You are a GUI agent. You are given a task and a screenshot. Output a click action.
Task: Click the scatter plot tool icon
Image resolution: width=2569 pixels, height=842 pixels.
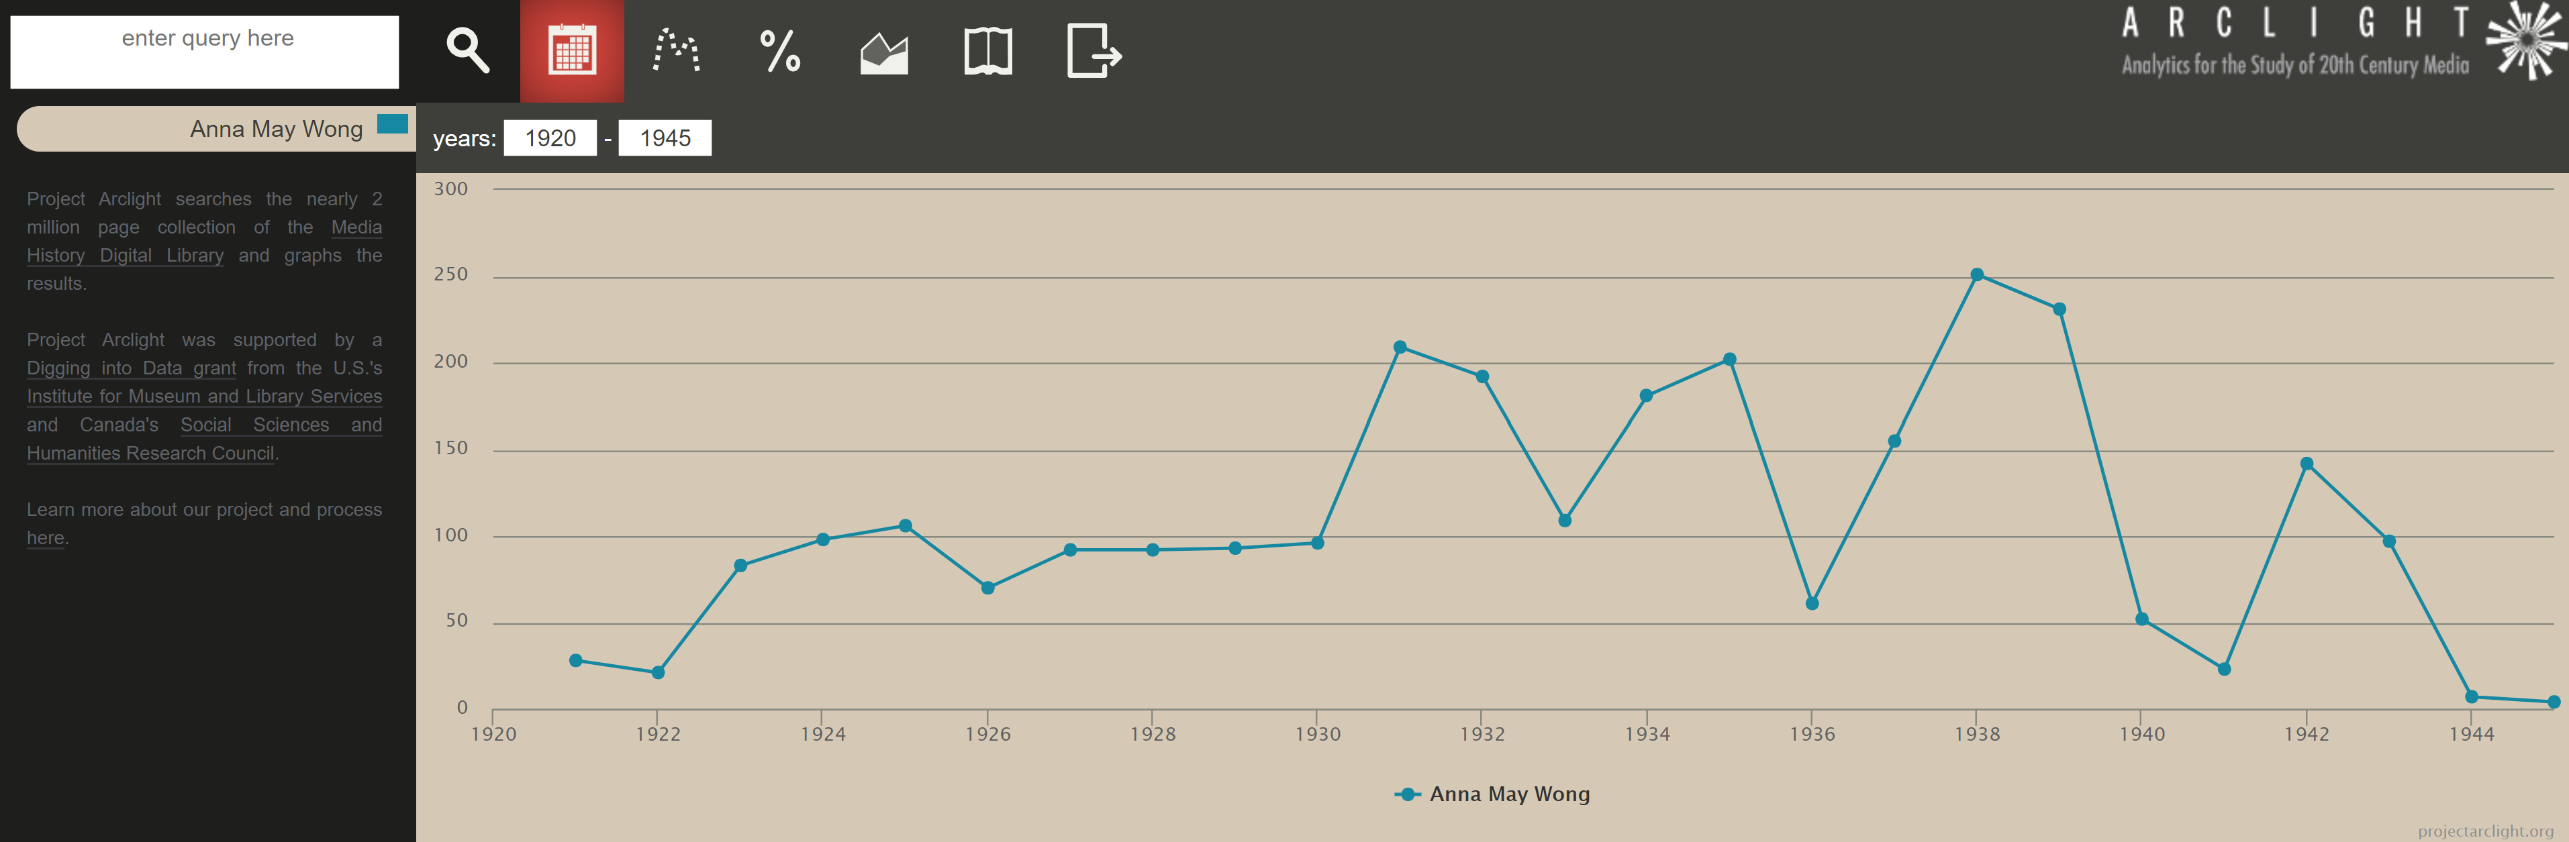678,48
